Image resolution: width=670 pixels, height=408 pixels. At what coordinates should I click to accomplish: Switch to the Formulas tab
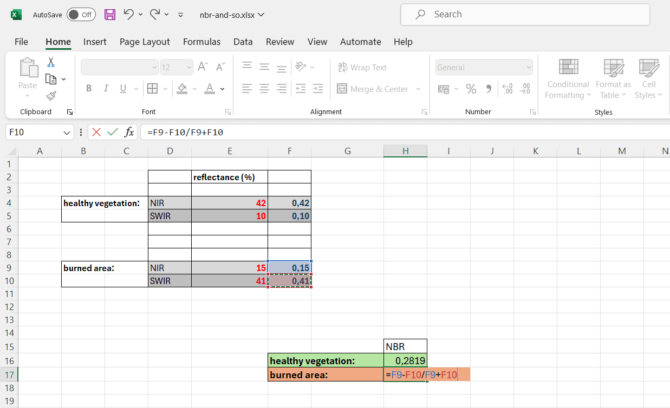(x=201, y=42)
